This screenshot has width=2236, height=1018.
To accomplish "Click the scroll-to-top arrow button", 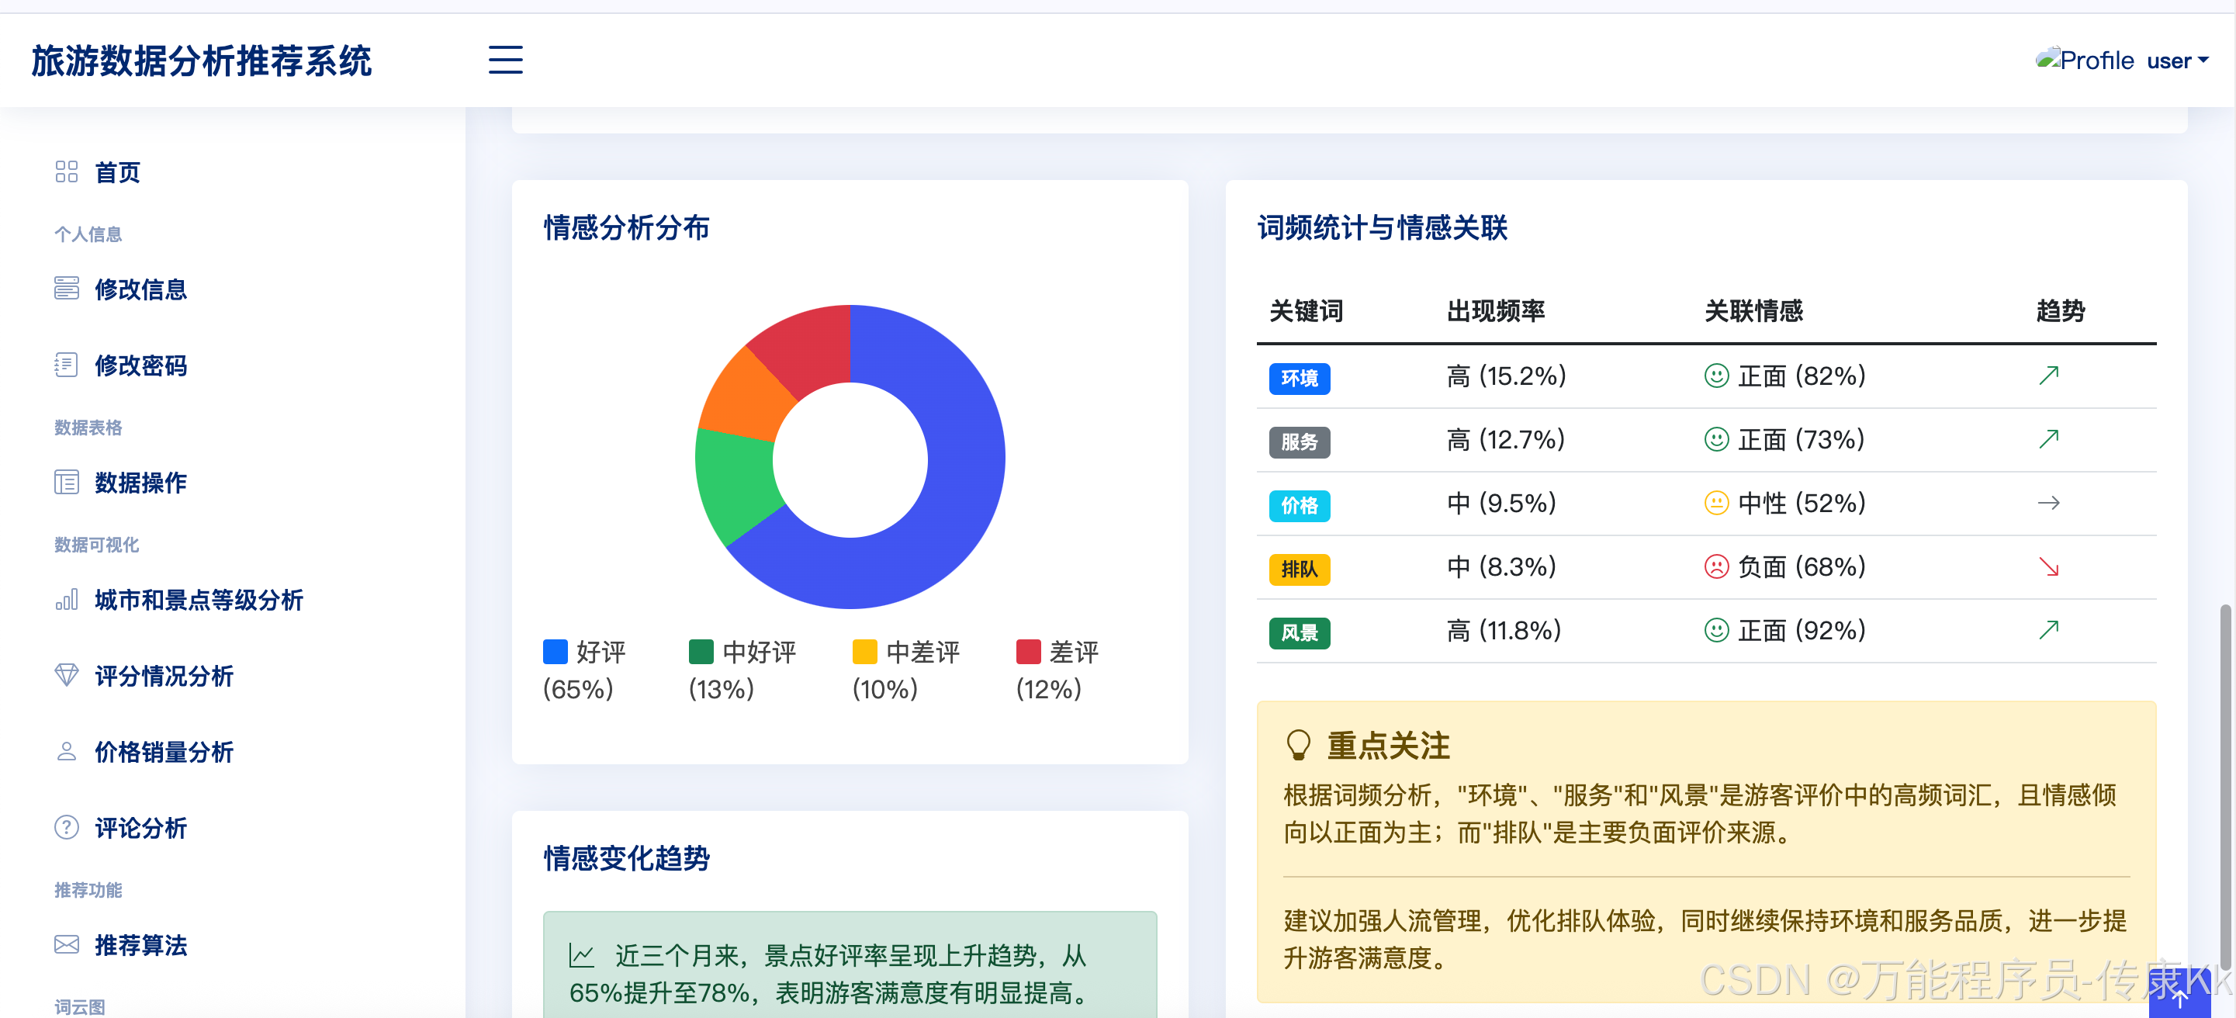I will (x=2179, y=998).
